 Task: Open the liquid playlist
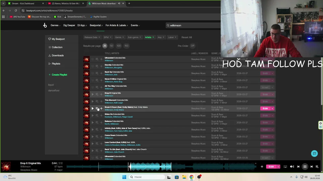coord(51,85)
